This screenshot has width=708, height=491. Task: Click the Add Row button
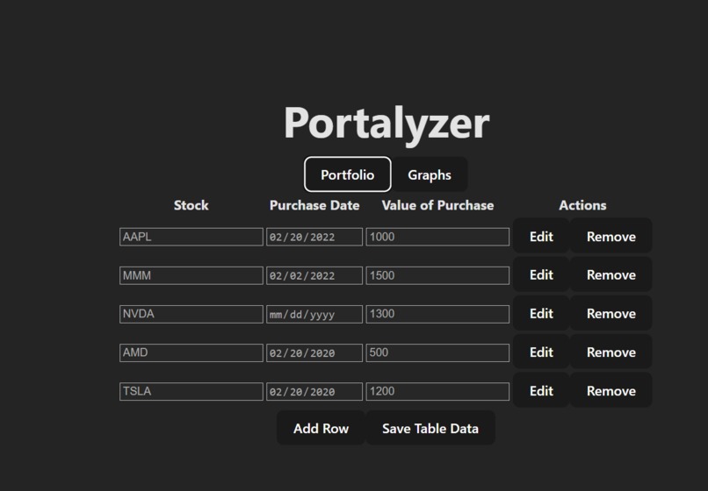tap(321, 428)
